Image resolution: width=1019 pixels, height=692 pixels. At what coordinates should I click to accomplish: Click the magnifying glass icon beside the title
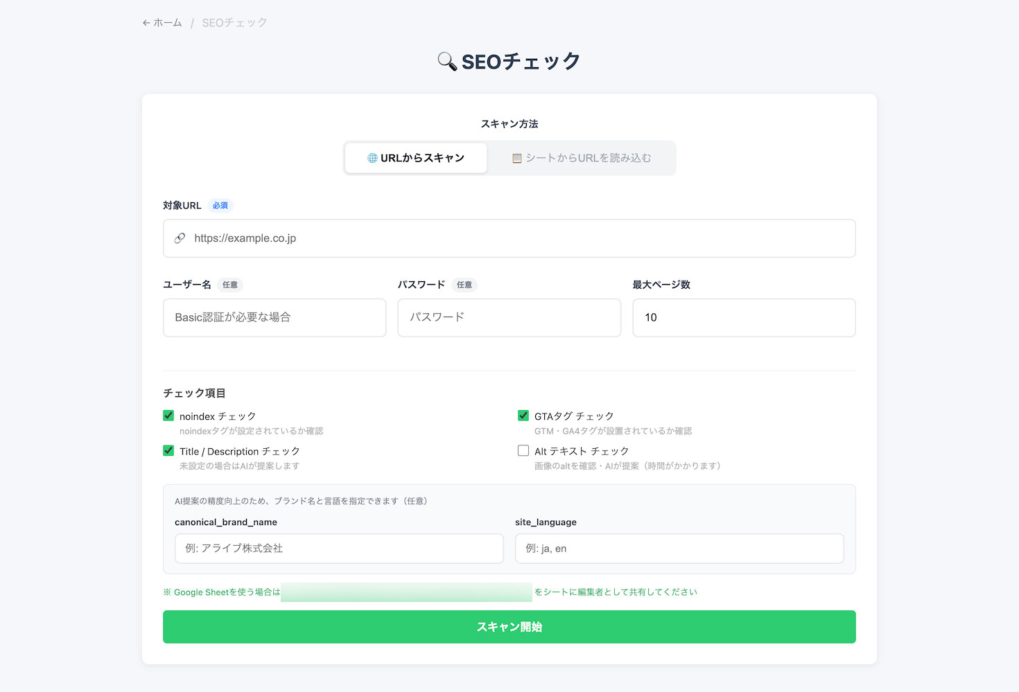point(447,62)
